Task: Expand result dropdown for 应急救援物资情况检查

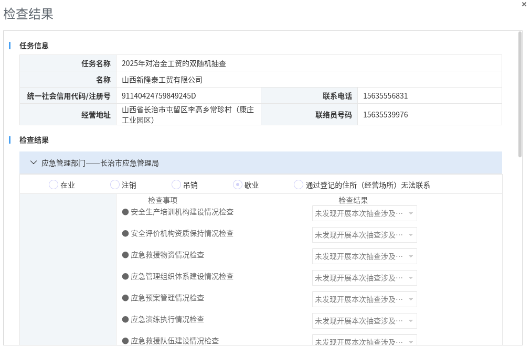Action: pos(364,256)
